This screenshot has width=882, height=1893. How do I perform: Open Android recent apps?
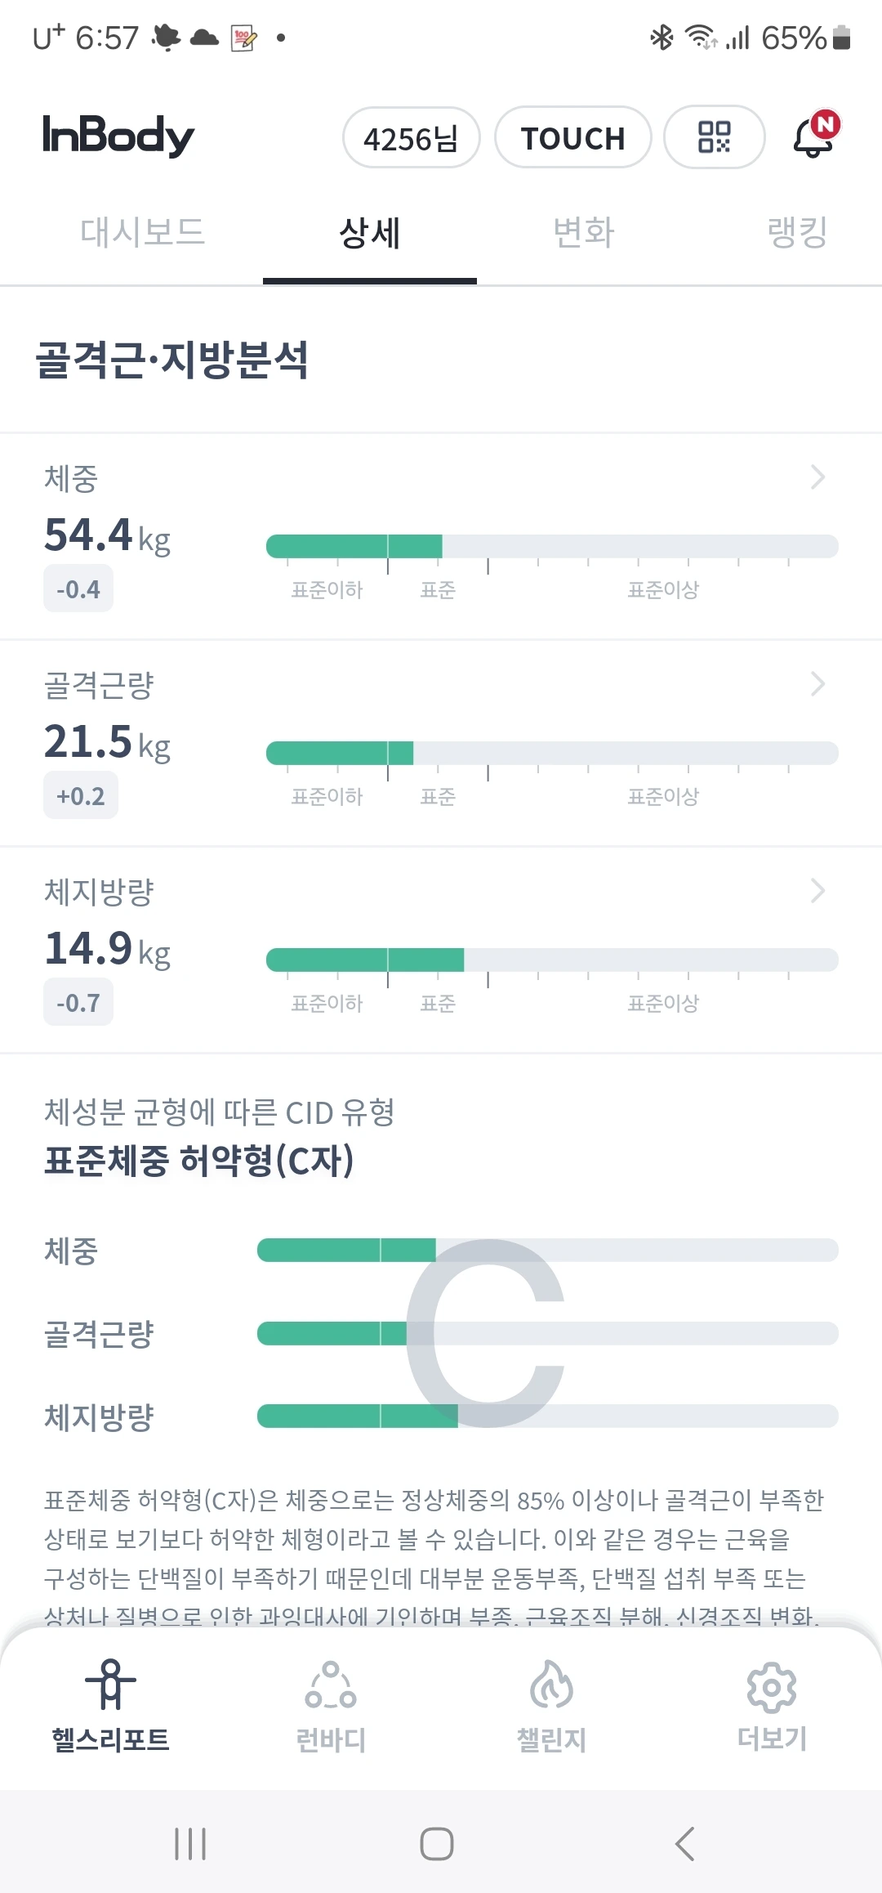pos(190,1844)
